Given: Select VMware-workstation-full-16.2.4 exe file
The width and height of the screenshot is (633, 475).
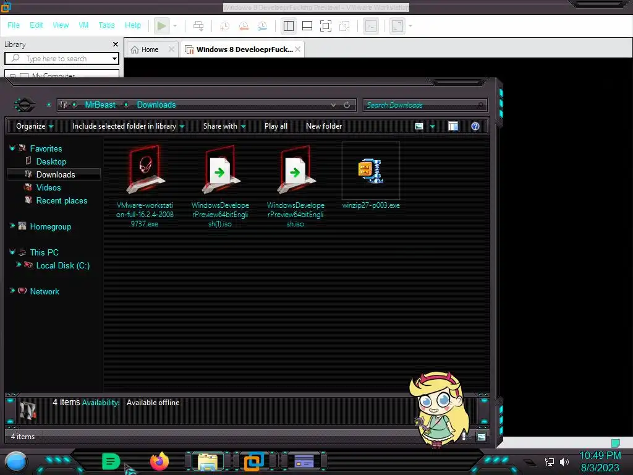Looking at the screenshot, I should (145, 187).
